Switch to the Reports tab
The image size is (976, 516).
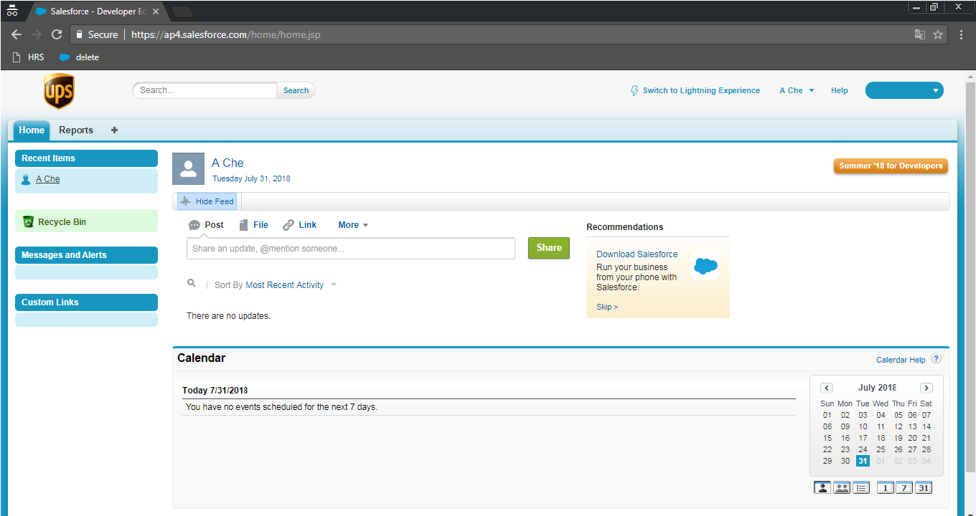tap(76, 130)
